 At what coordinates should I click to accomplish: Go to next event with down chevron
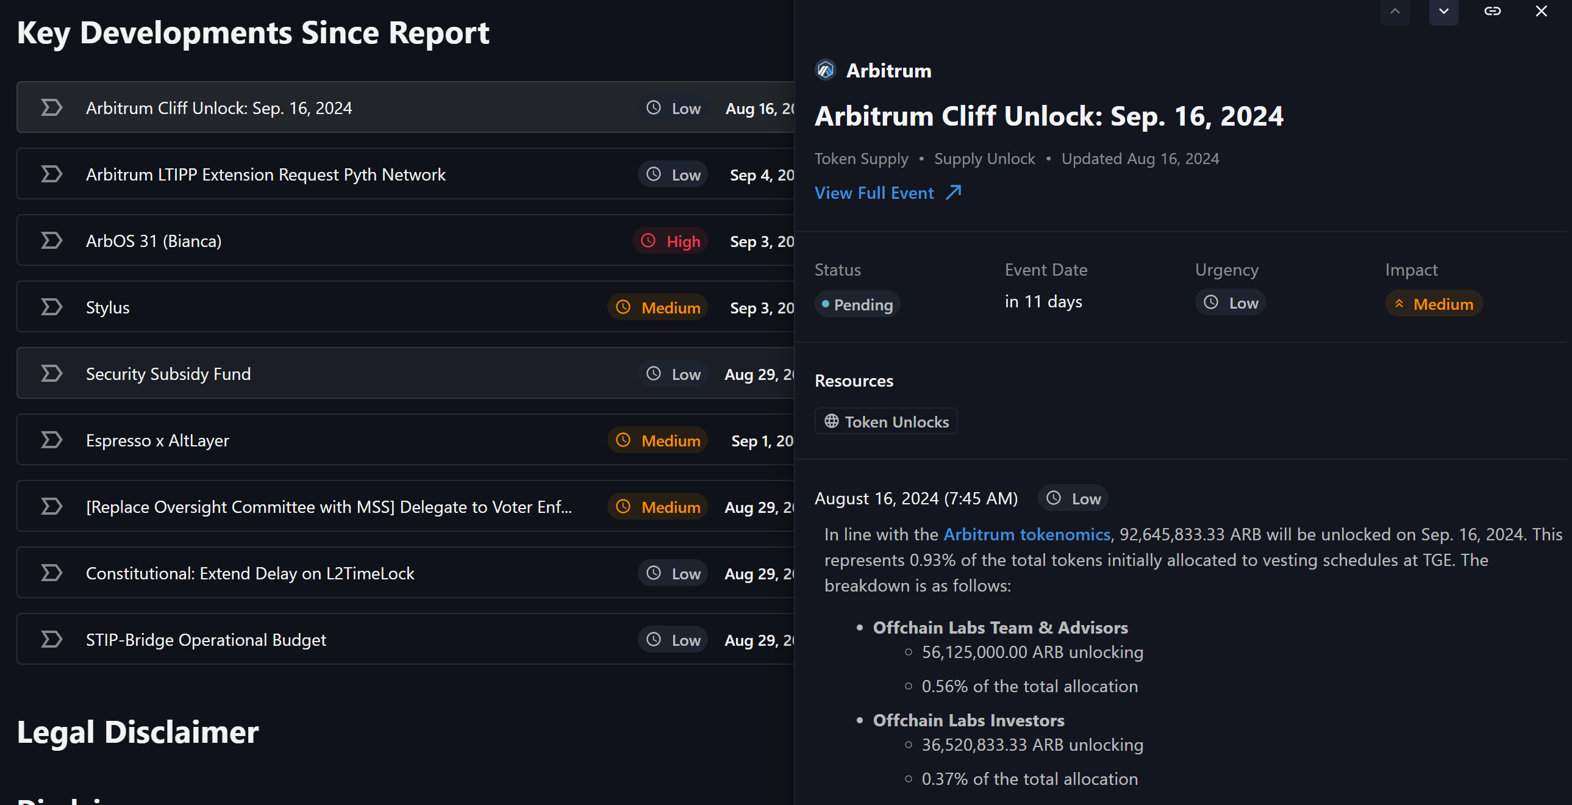click(x=1443, y=12)
